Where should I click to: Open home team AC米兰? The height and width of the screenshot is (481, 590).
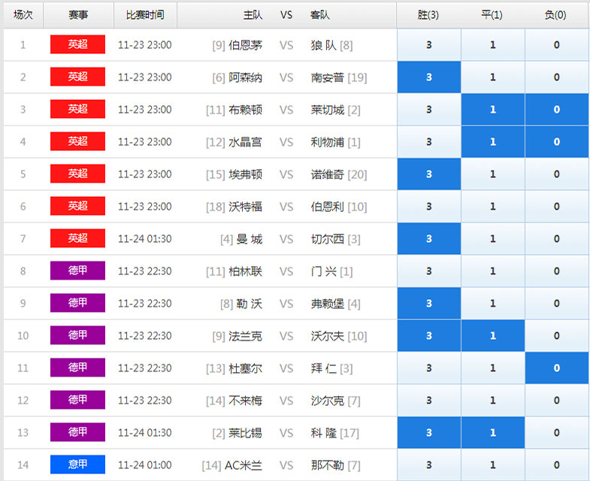pos(244,465)
